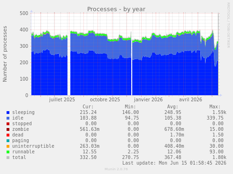Viewport: 233px width, 174px height.
Task: Select the 'zombie' legend label
Action: [x=21, y=129]
